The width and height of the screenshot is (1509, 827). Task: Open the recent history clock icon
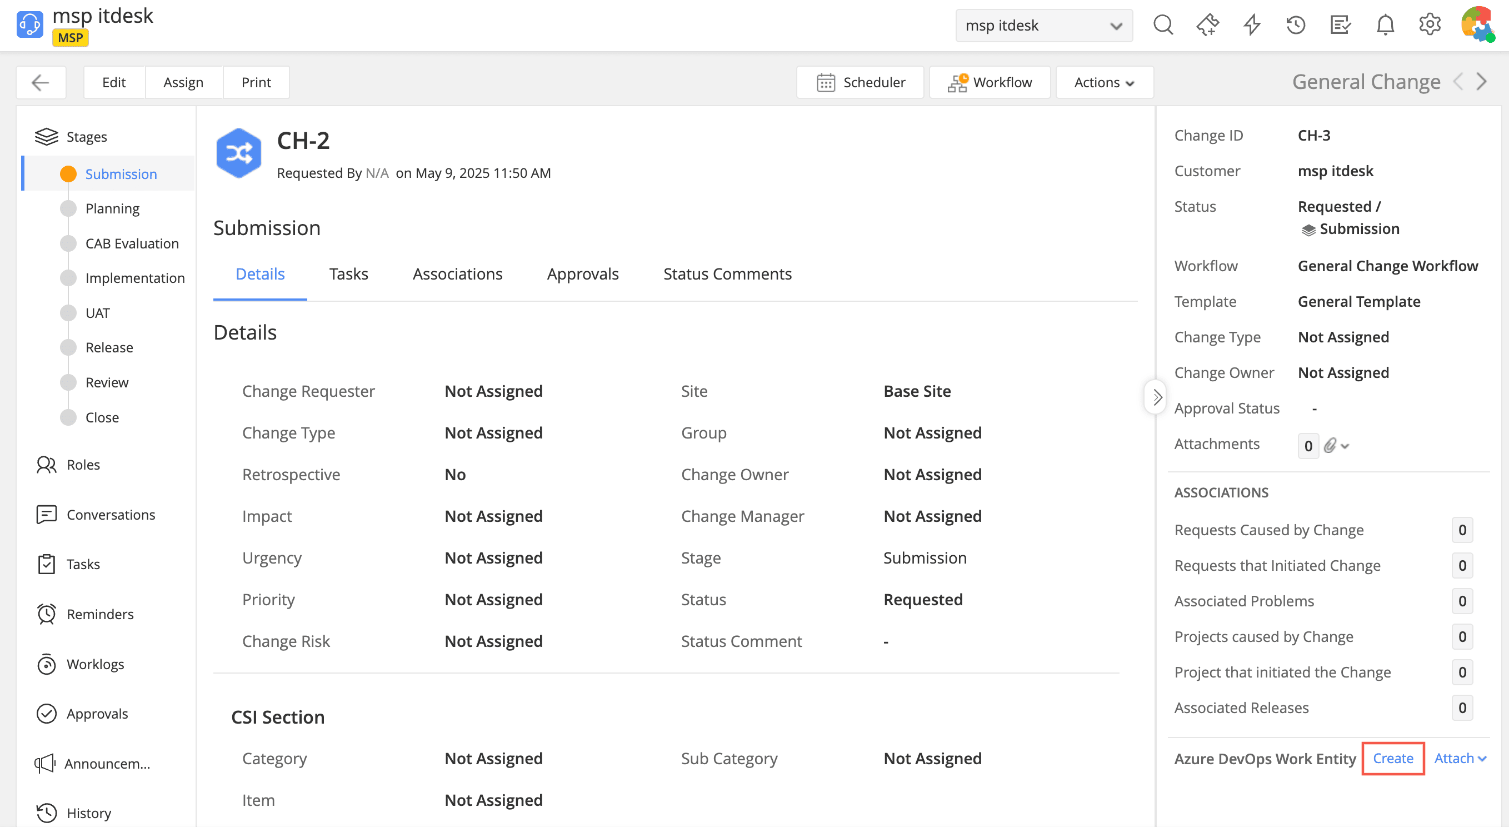(1296, 25)
